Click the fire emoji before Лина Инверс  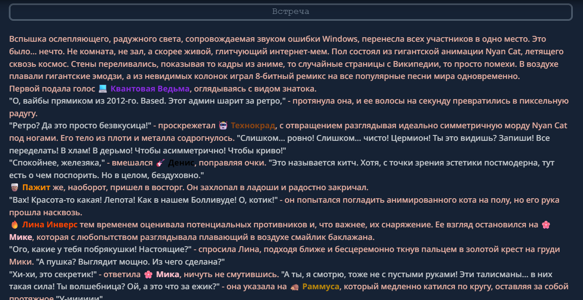14,225
